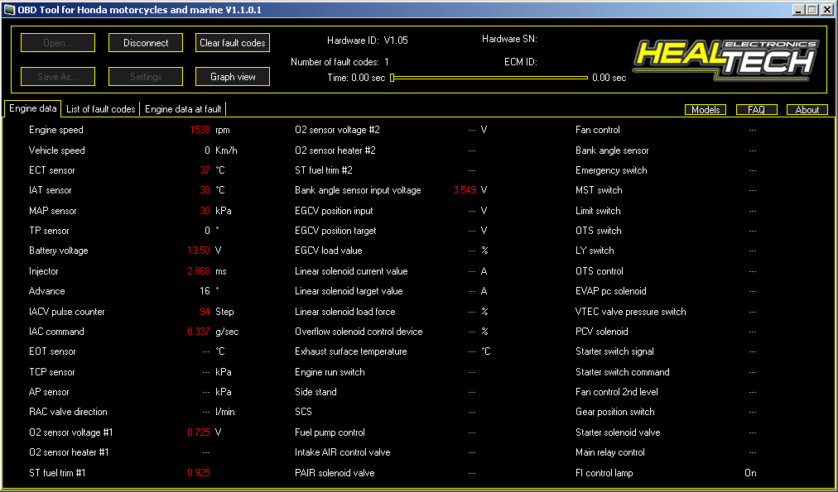
Task: Open the List of fault codes tab
Action: (x=101, y=109)
